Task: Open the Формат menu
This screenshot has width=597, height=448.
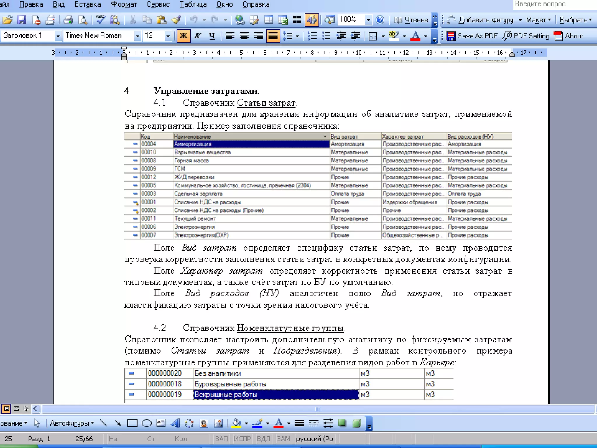Action: pyautogui.click(x=124, y=5)
